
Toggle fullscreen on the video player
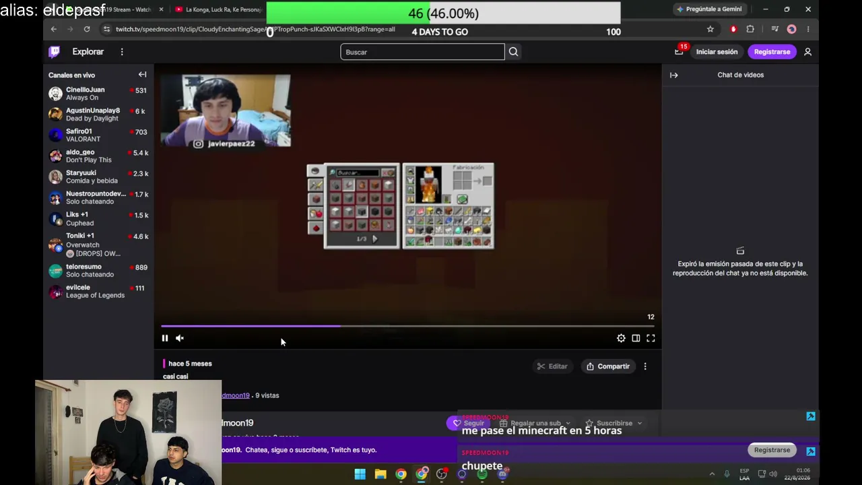pos(651,338)
